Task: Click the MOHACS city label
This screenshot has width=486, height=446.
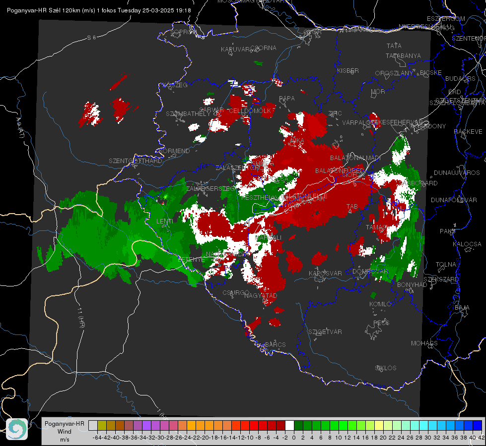Action: (x=424, y=343)
